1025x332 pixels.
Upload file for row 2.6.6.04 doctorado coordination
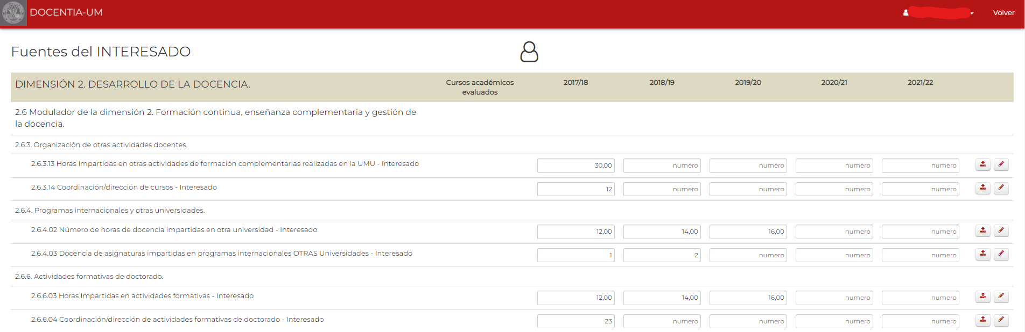982,320
